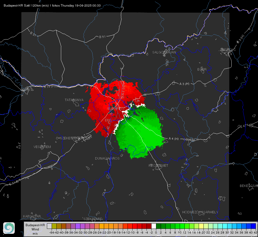Pick the cyan swatch between 28 and 30
Viewport: 258px width, 237px height.
tap(225, 226)
